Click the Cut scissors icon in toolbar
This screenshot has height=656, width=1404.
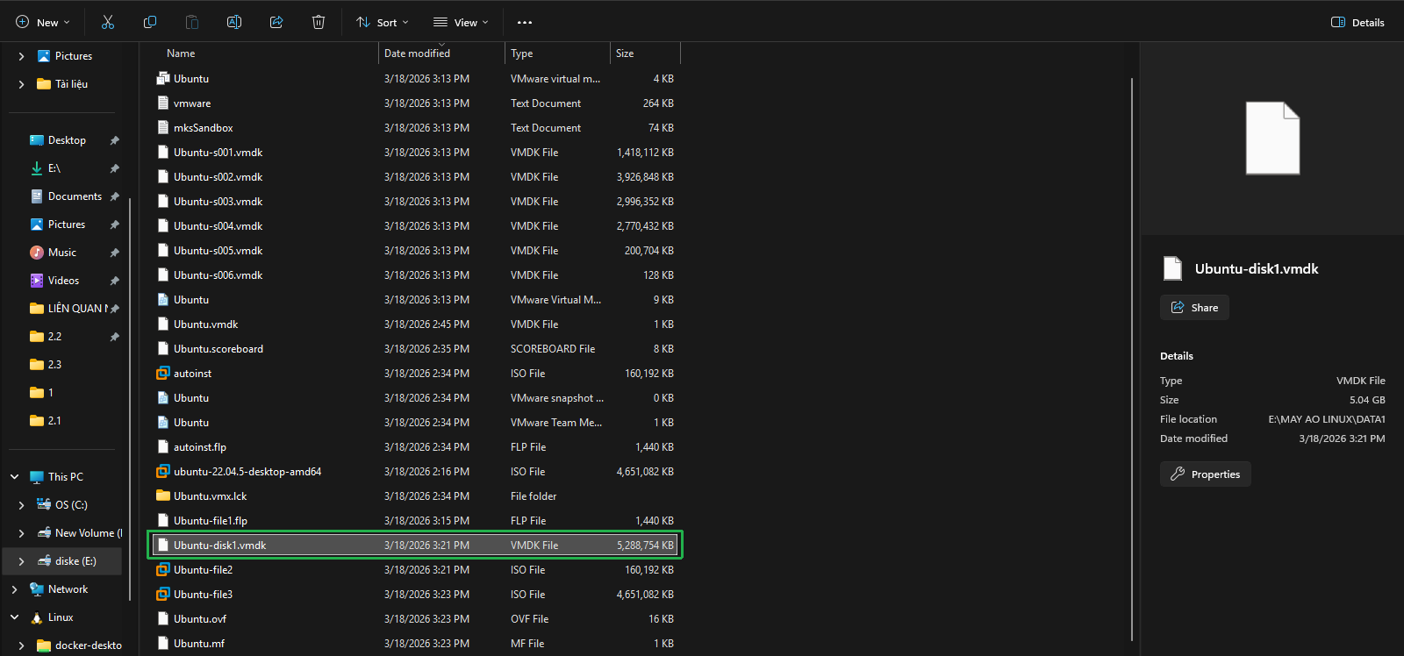(x=108, y=22)
